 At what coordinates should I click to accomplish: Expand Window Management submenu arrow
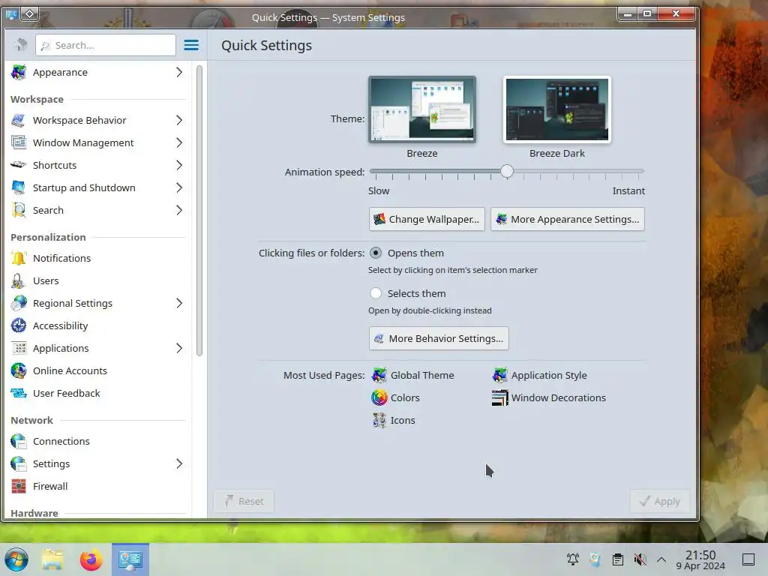point(179,142)
